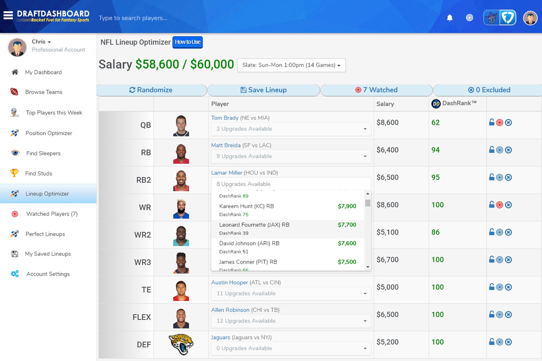Collapse the 8 Upgrades Available dropdown
This screenshot has width=542, height=361.
(x=291, y=184)
